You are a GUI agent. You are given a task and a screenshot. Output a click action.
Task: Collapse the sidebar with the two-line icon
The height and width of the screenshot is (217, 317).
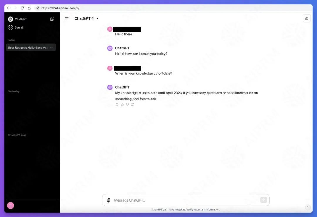67,18
